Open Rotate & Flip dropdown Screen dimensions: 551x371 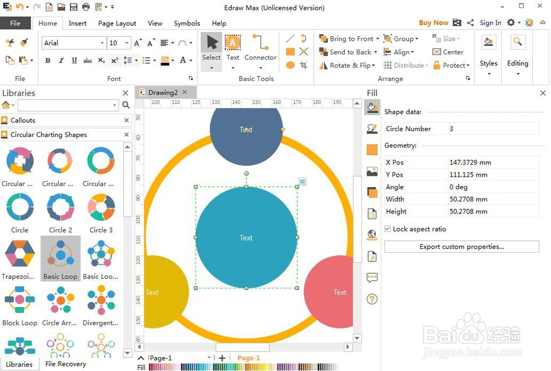(347, 66)
